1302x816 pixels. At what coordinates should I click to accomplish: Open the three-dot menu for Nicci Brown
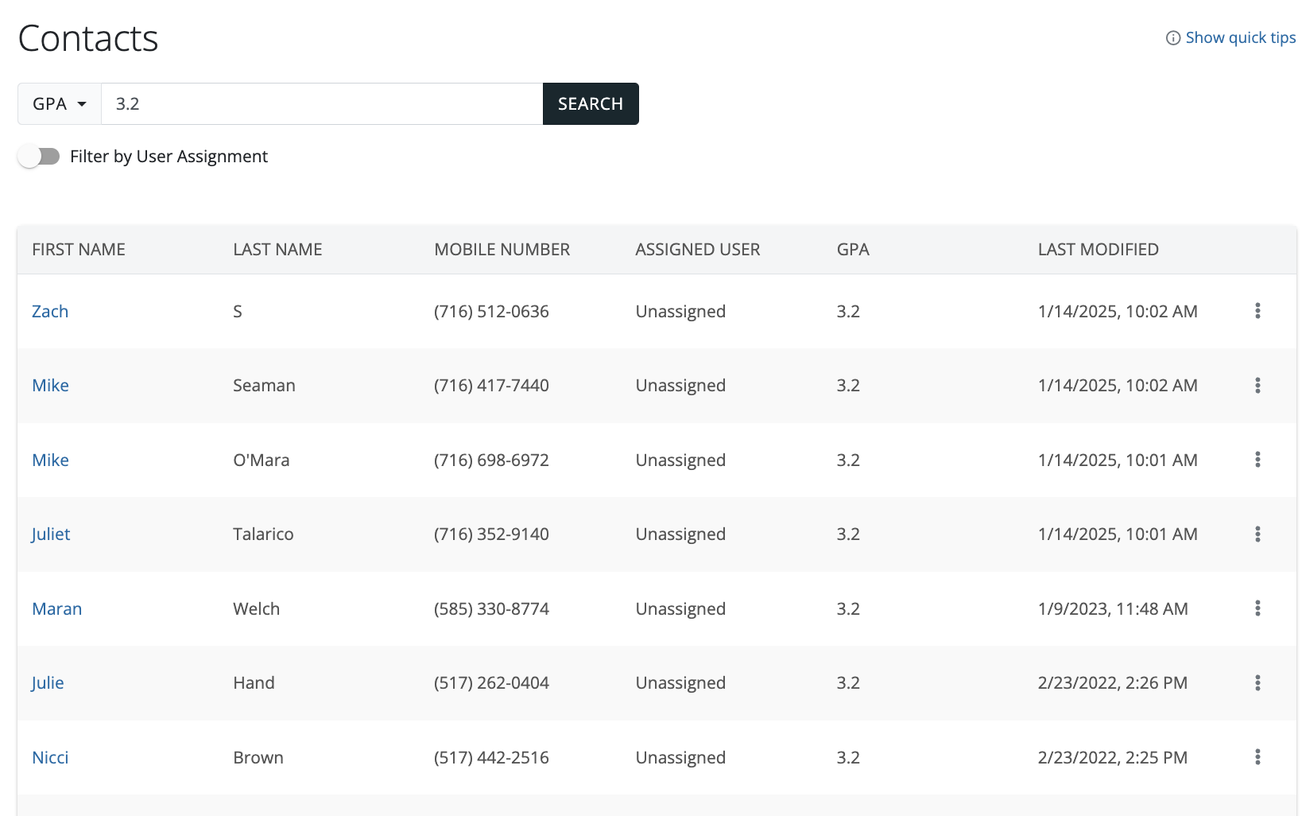point(1257,757)
